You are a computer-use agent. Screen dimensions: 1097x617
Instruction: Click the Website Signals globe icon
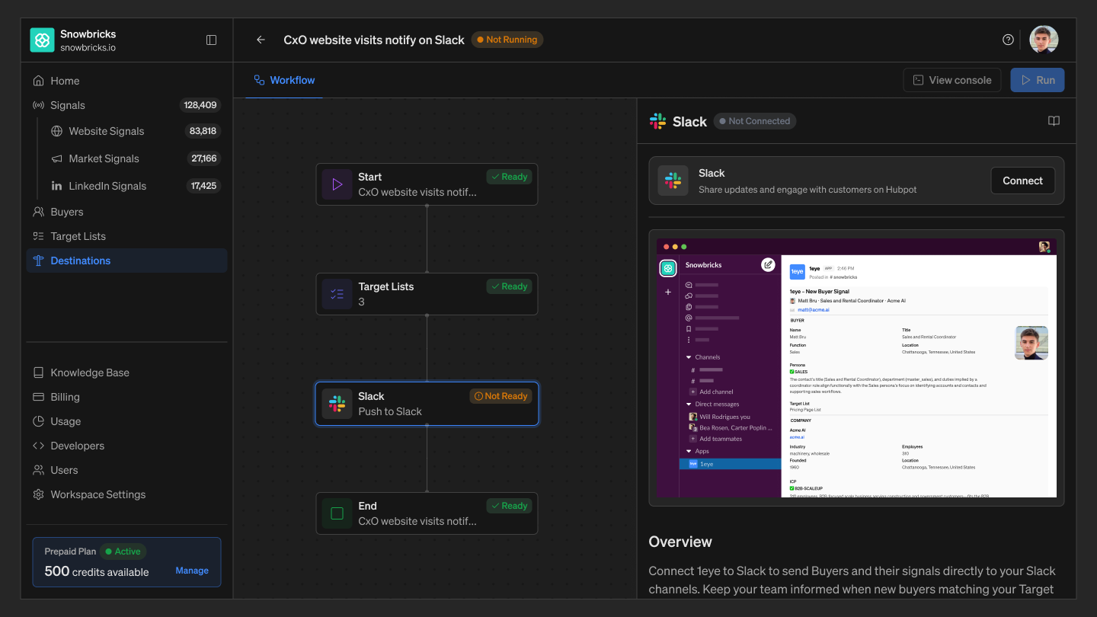[56, 131]
